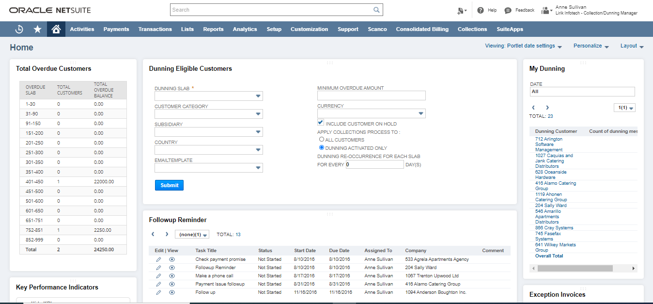The image size is (653, 304).
Task: Click the search magnifier icon
Action: (376, 10)
